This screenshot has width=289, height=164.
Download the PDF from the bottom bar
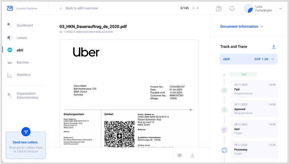192,155
